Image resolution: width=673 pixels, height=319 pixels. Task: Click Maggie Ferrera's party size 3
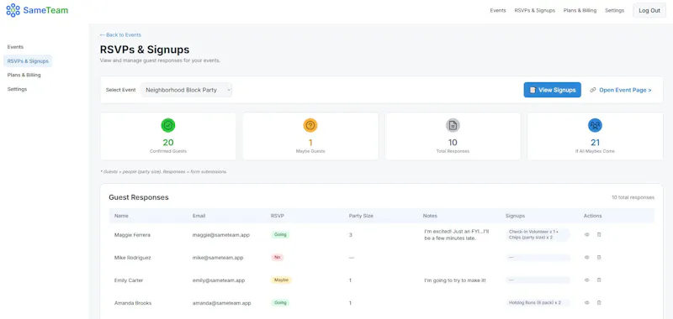point(351,235)
